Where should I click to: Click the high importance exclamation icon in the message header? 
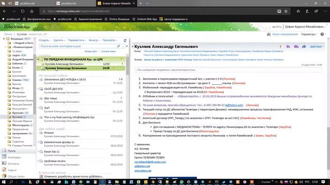280,47
